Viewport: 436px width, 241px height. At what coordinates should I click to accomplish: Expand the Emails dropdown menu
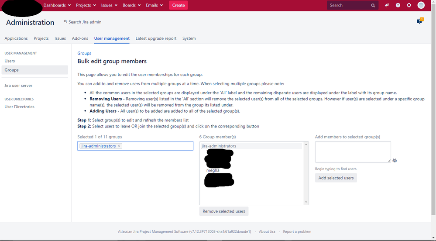(154, 5)
